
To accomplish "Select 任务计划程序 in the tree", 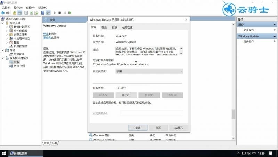I will [22, 27].
